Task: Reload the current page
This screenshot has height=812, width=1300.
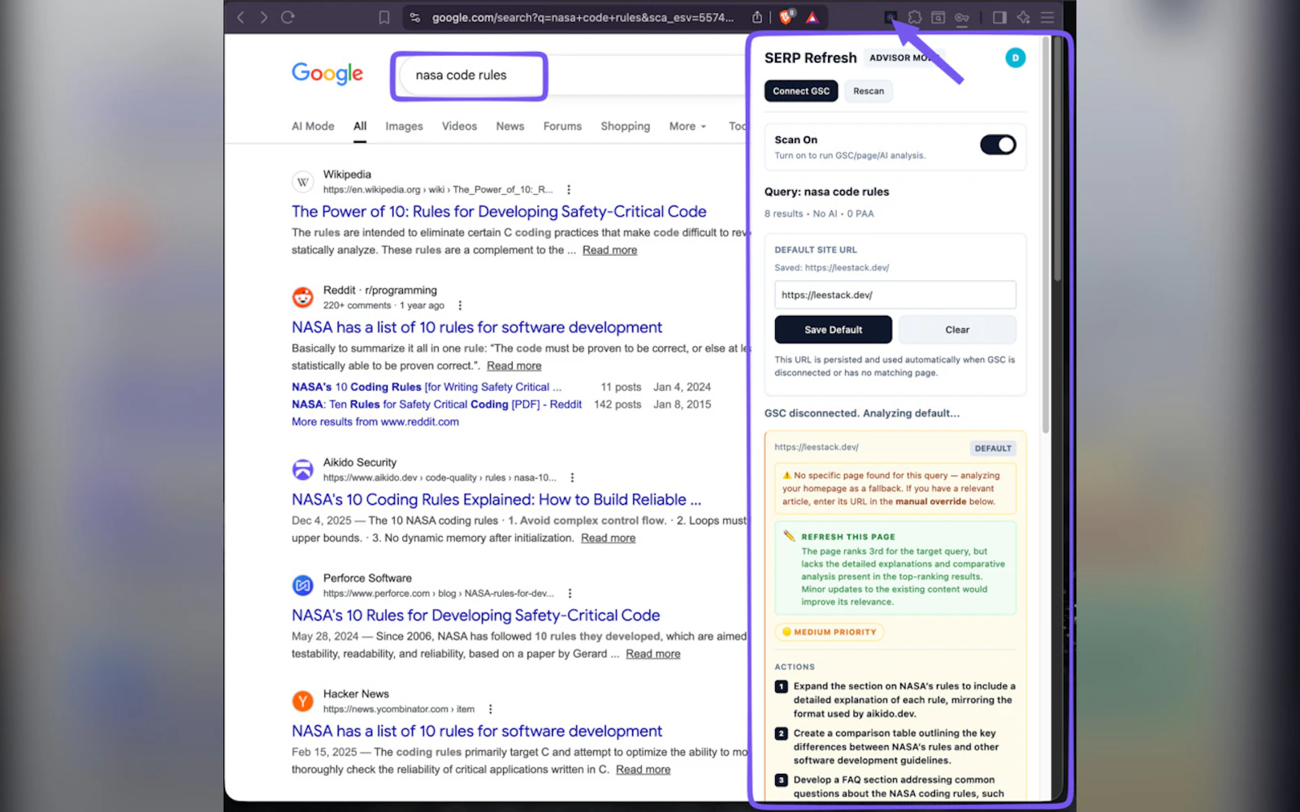Action: [288, 17]
